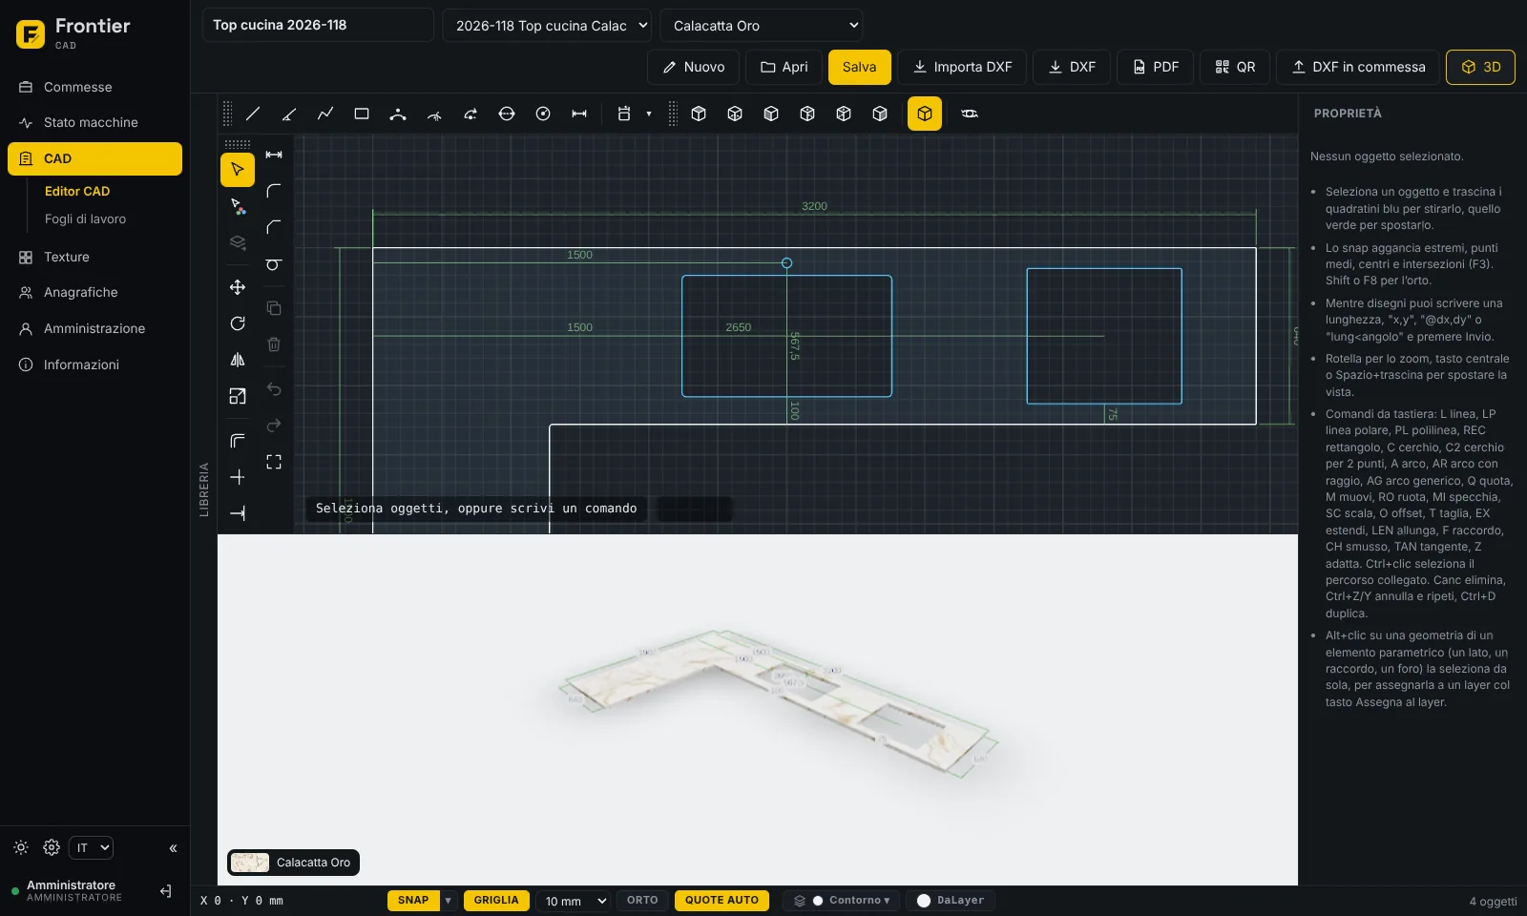Click the DaLayer color swatch
This screenshot has width=1527, height=916.
pos(924,901)
